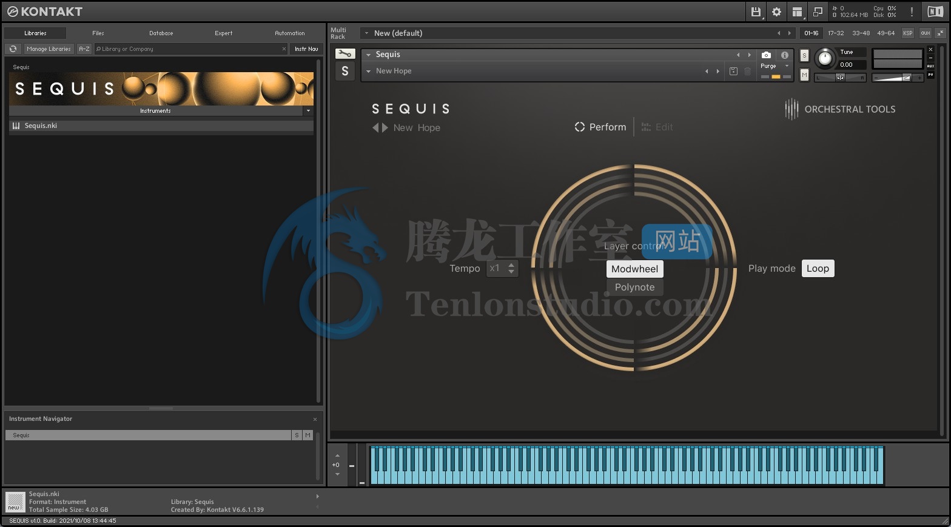Click the camera snapshot view icon
This screenshot has height=527, width=951.
[766, 55]
